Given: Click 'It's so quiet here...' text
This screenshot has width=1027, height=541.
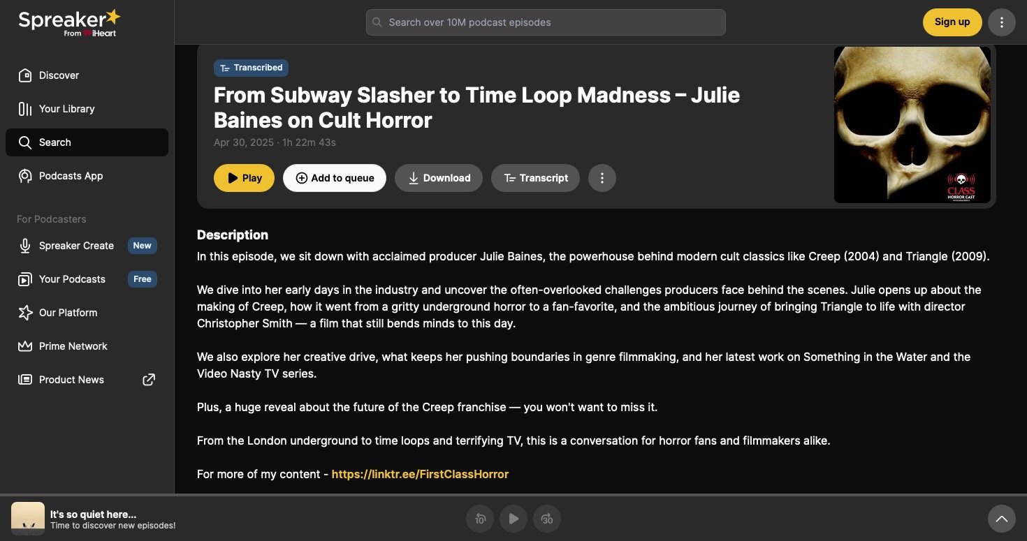Looking at the screenshot, I should coord(93,514).
